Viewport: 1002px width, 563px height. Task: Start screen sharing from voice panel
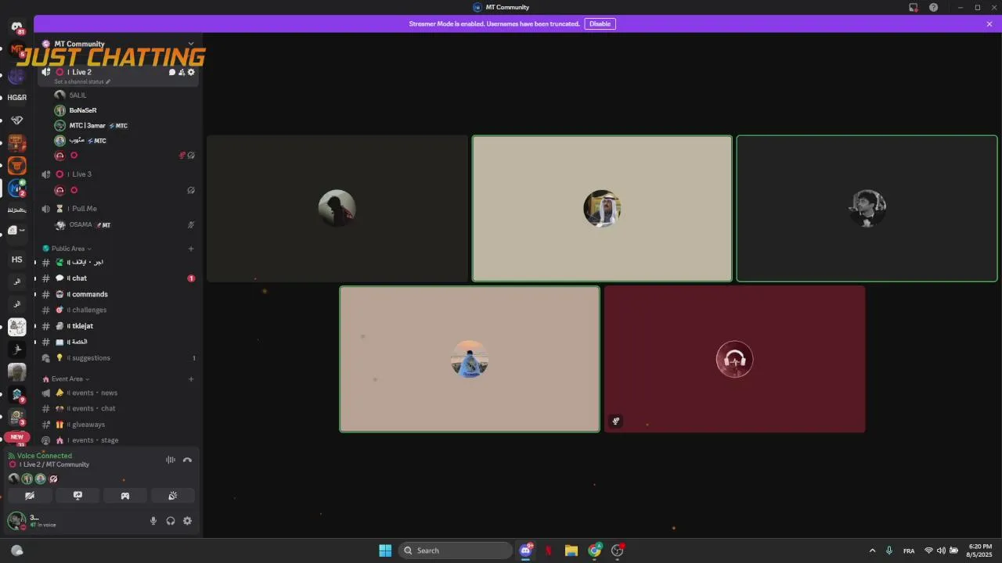point(77,496)
